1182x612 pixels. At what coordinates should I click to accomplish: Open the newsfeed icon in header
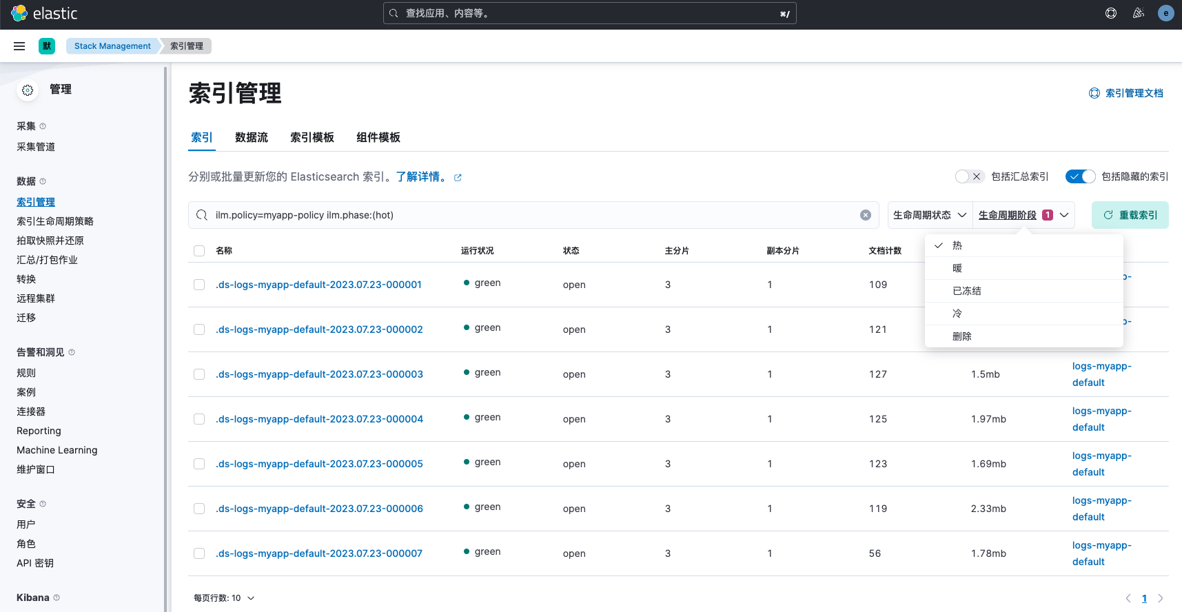tap(1139, 13)
